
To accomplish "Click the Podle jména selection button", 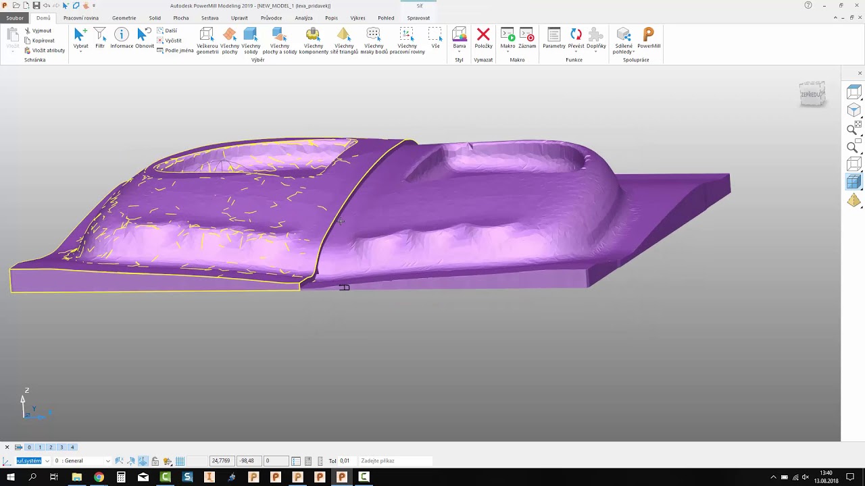I will click(x=175, y=51).
